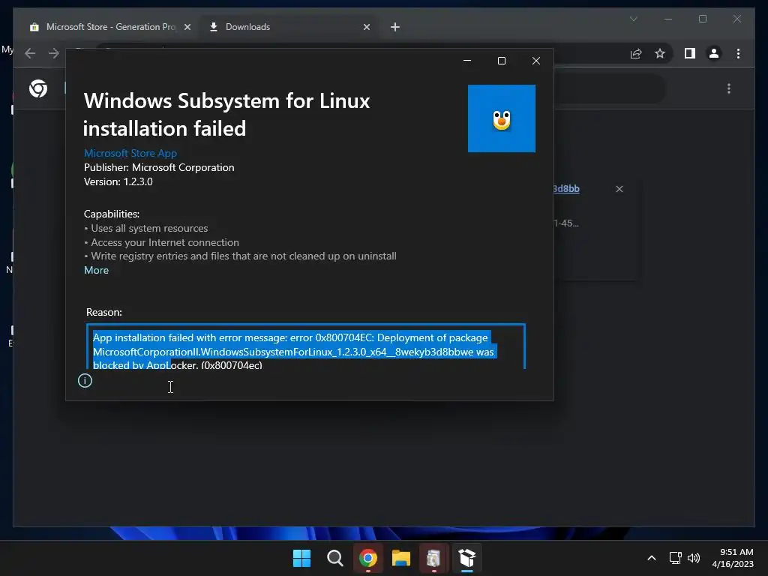This screenshot has height=576, width=768.
Task: Show hidden system tray icons
Action: coord(652,558)
